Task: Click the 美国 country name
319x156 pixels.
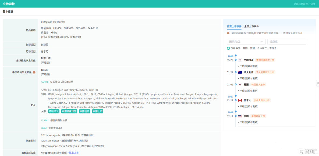Action: [x=246, y=116]
